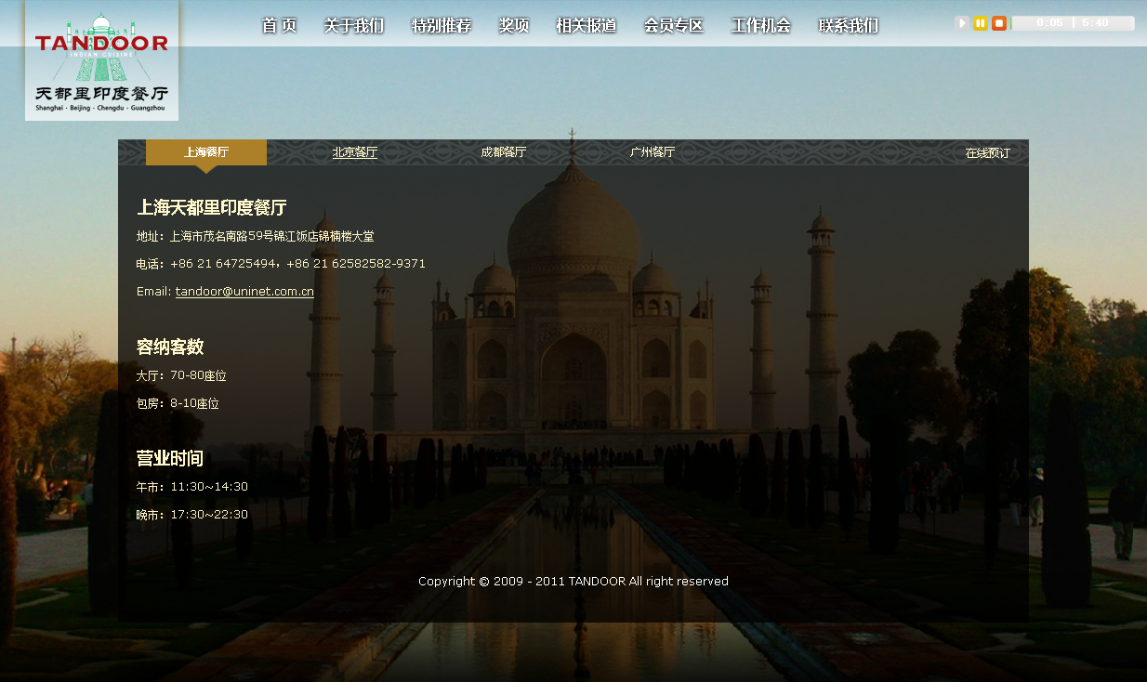Image resolution: width=1147 pixels, height=682 pixels.
Task: Switch to the 北京餐厅 tab
Action: (x=355, y=152)
